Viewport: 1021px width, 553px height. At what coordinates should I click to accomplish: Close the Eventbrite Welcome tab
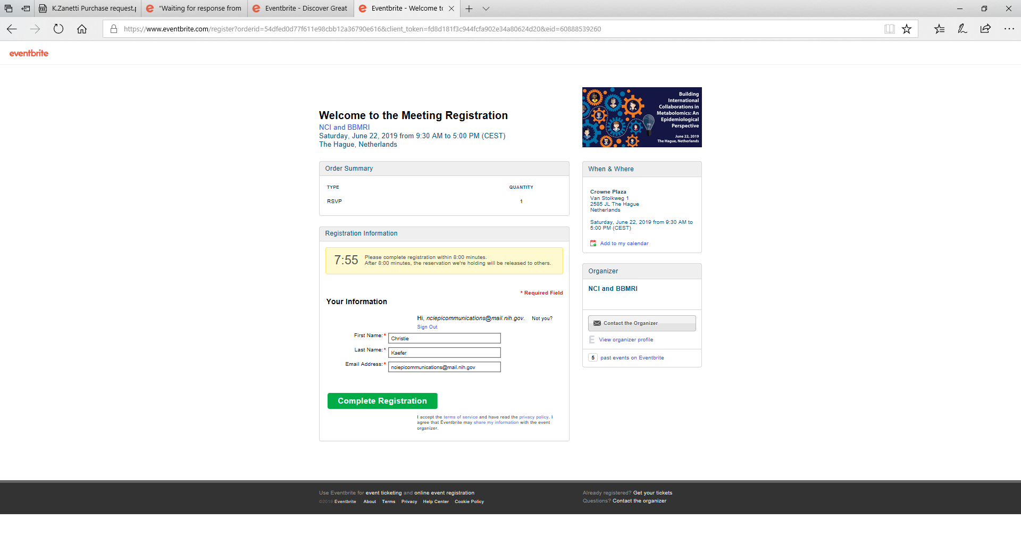(x=451, y=9)
